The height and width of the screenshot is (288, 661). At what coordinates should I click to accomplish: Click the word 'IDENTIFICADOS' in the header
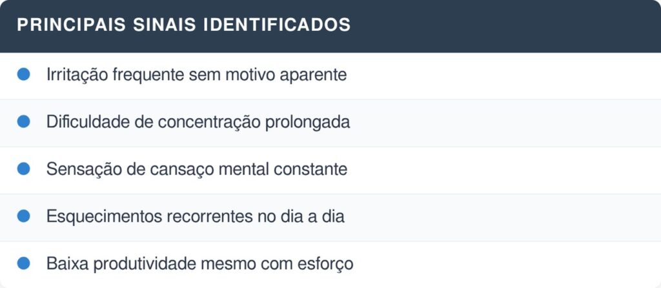[x=276, y=25]
